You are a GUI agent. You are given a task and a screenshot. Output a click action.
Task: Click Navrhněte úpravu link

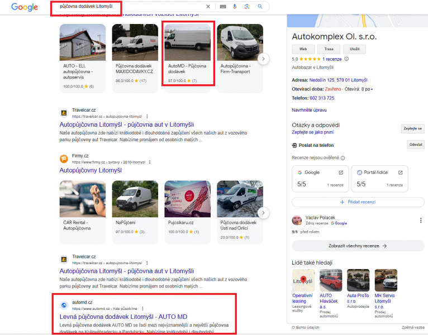coord(309,110)
